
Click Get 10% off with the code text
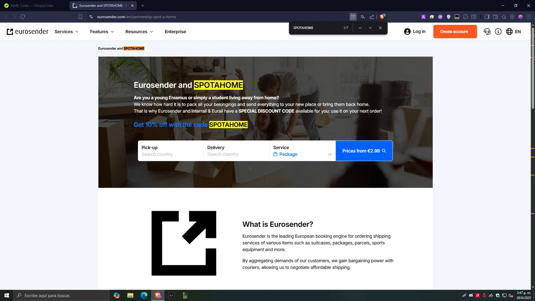170,124
